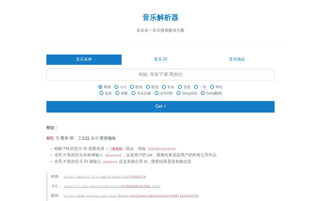The height and width of the screenshot is (201, 321).
Task: Switch to the 音乐名称 tab
Action: pos(84,60)
